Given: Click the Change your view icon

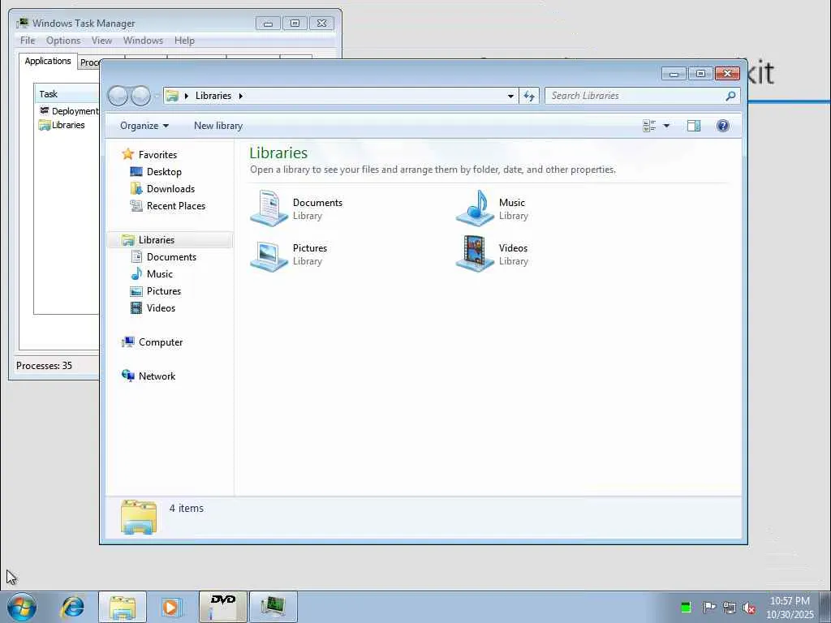Looking at the screenshot, I should click(649, 126).
